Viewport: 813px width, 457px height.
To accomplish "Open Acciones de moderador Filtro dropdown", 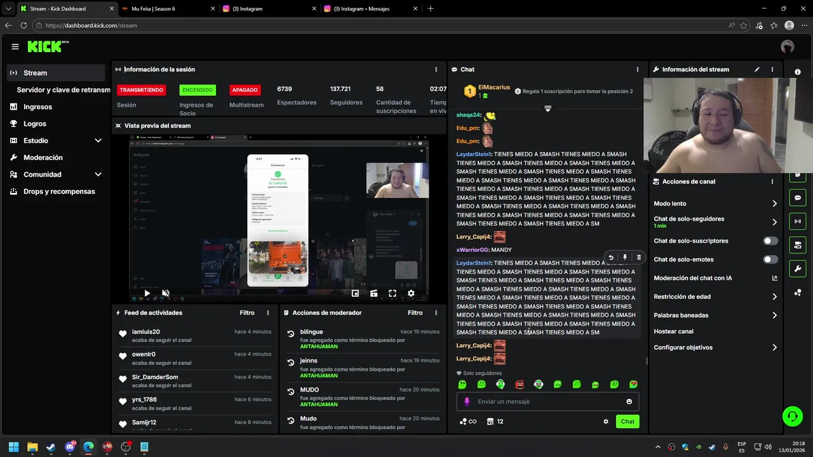I will 415,313.
